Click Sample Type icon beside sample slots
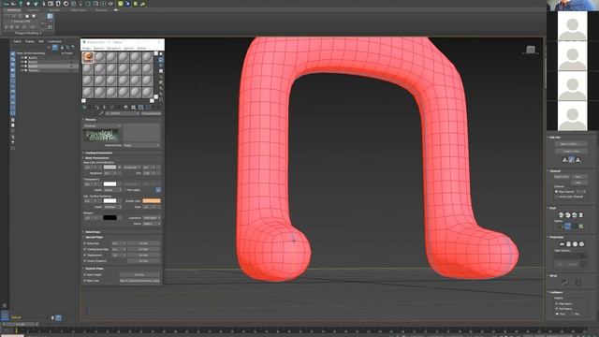 click(161, 54)
